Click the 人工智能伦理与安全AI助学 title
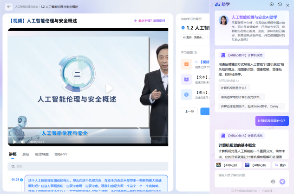 255,17
